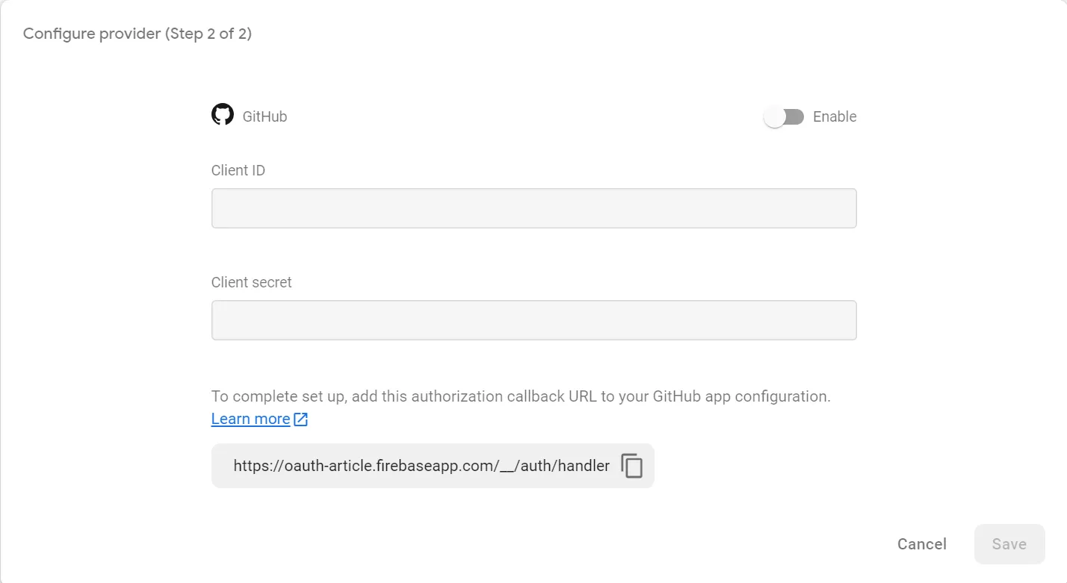Click the "Client ID" field label
1067x583 pixels.
click(x=238, y=170)
